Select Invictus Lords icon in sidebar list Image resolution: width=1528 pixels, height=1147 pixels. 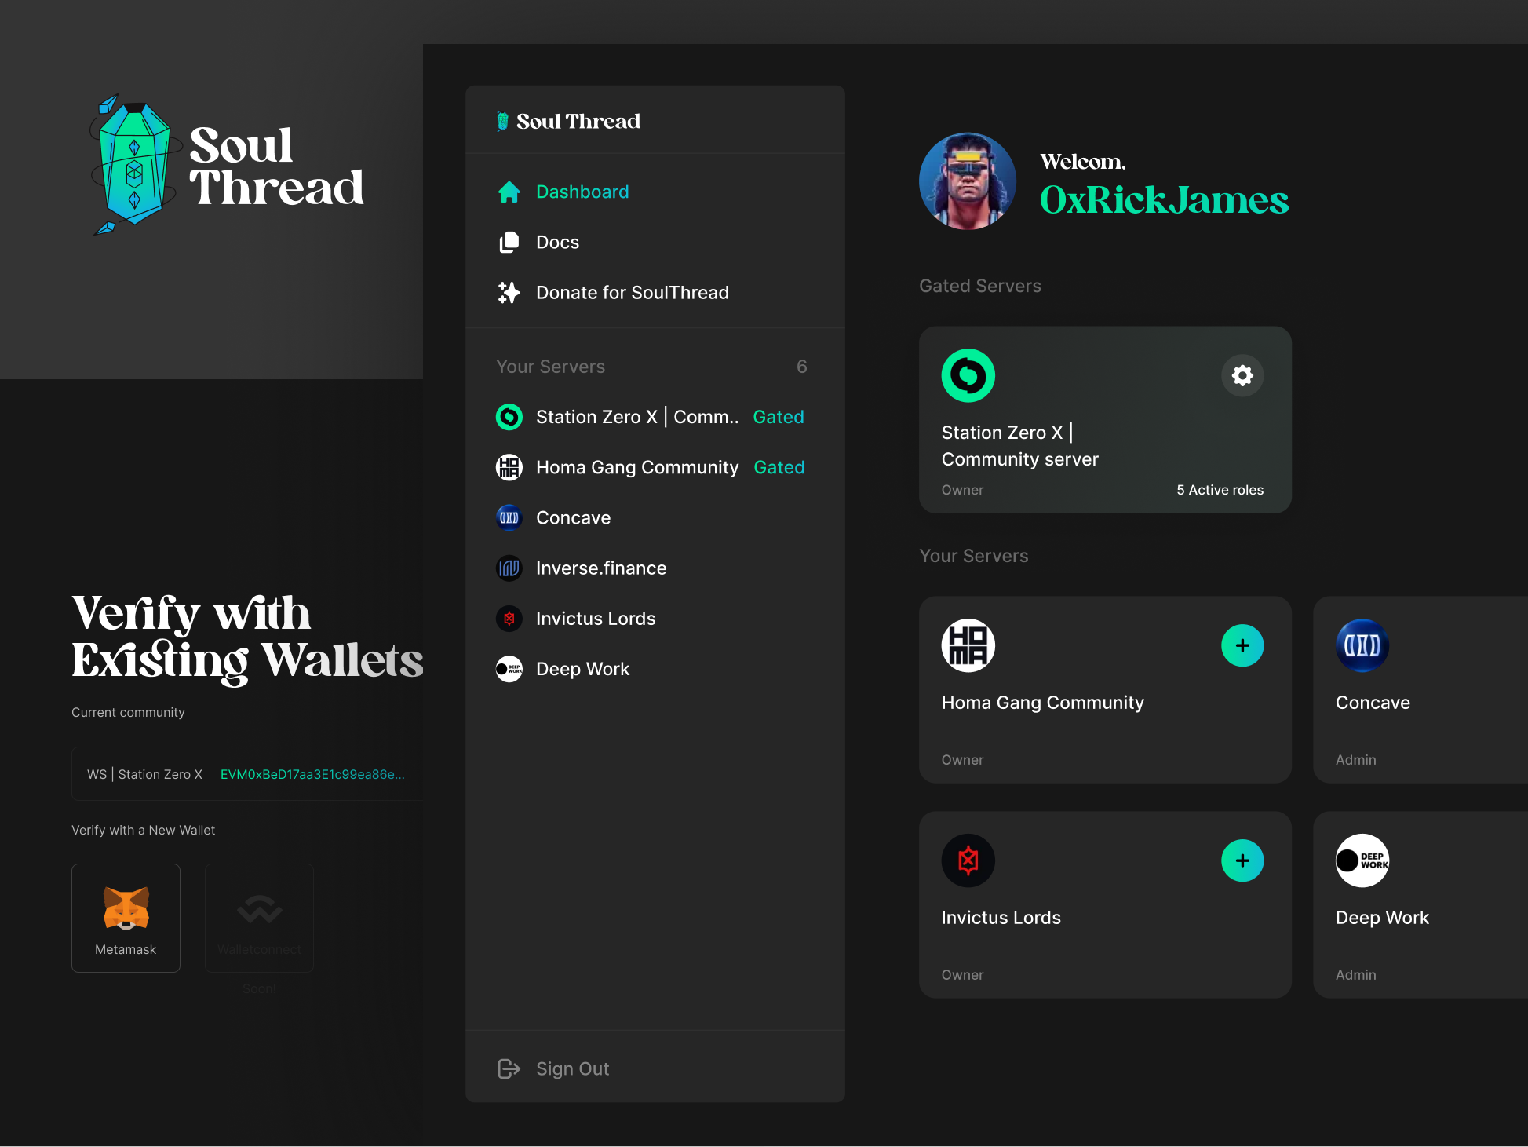(x=509, y=619)
